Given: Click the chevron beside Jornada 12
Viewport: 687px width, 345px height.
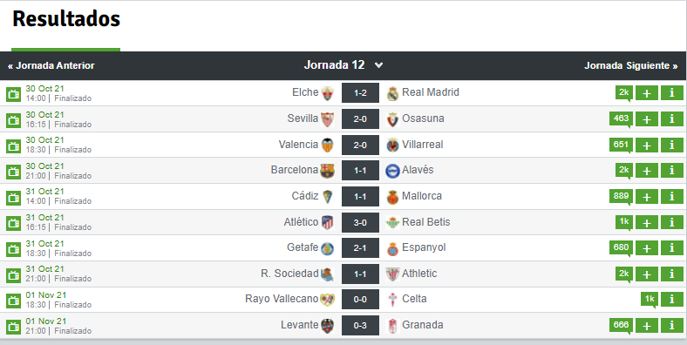Looking at the screenshot, I should click(x=379, y=65).
